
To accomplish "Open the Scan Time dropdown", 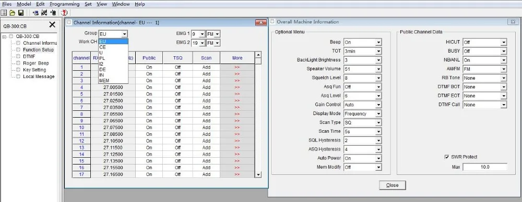I will pyautogui.click(x=378, y=132).
